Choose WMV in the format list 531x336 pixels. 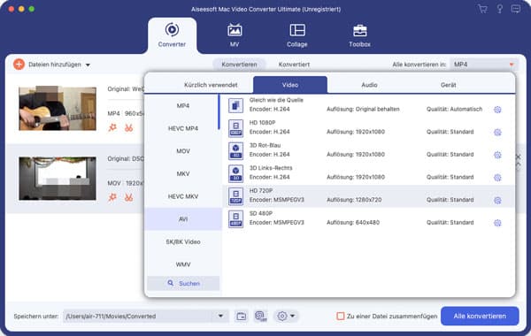(x=183, y=264)
